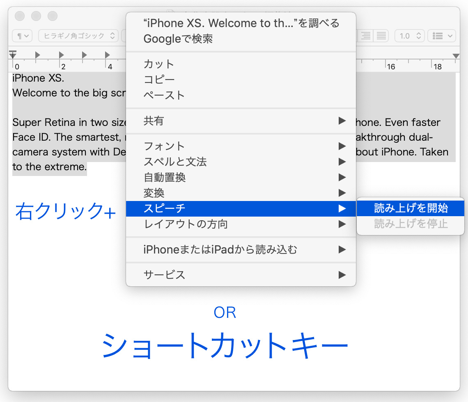This screenshot has width=468, height=402.
Task: Click the window close button
Action: (x=20, y=16)
